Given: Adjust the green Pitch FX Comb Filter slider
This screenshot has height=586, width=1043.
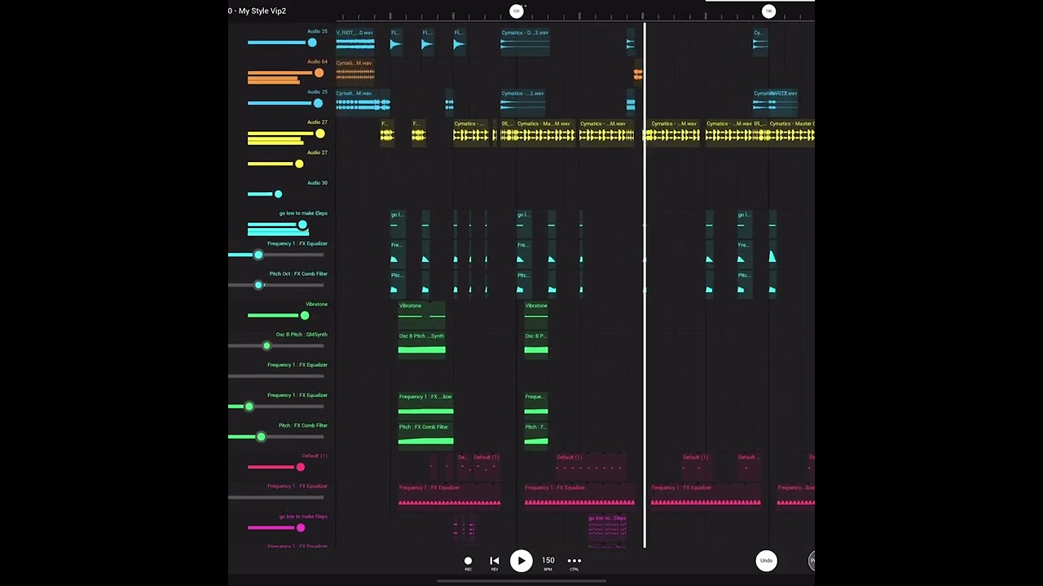Looking at the screenshot, I should [261, 437].
